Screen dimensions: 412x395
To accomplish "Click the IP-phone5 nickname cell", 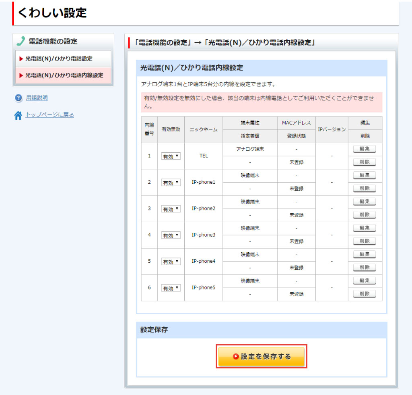I will point(204,287).
